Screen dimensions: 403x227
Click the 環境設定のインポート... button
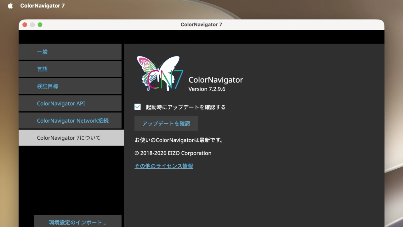coord(78,222)
